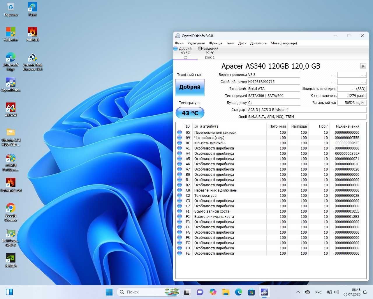373x299 pixels.
Task: Select the Добрий C: disk tab
Action: 185,53
